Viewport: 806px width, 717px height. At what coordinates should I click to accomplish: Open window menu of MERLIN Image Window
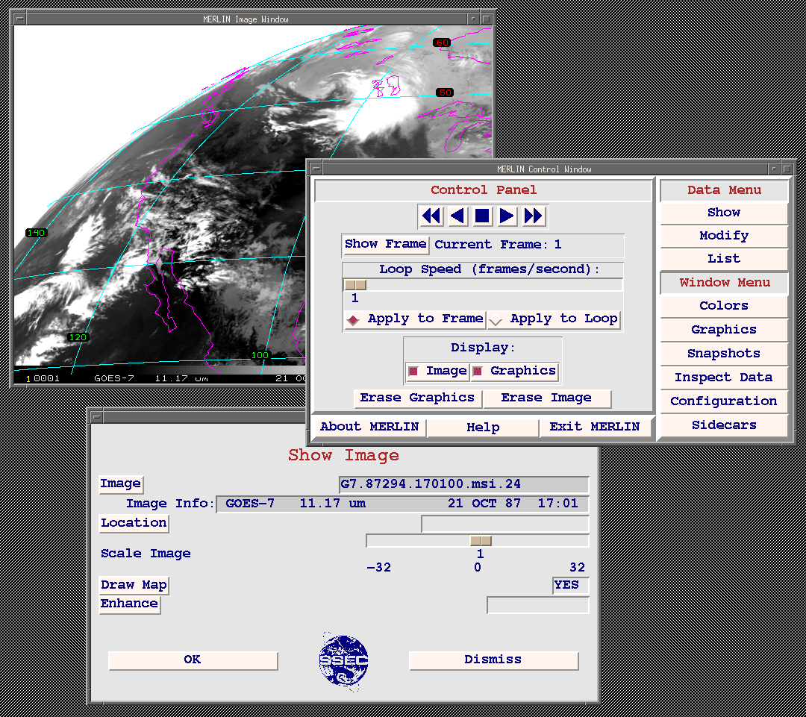click(19, 19)
